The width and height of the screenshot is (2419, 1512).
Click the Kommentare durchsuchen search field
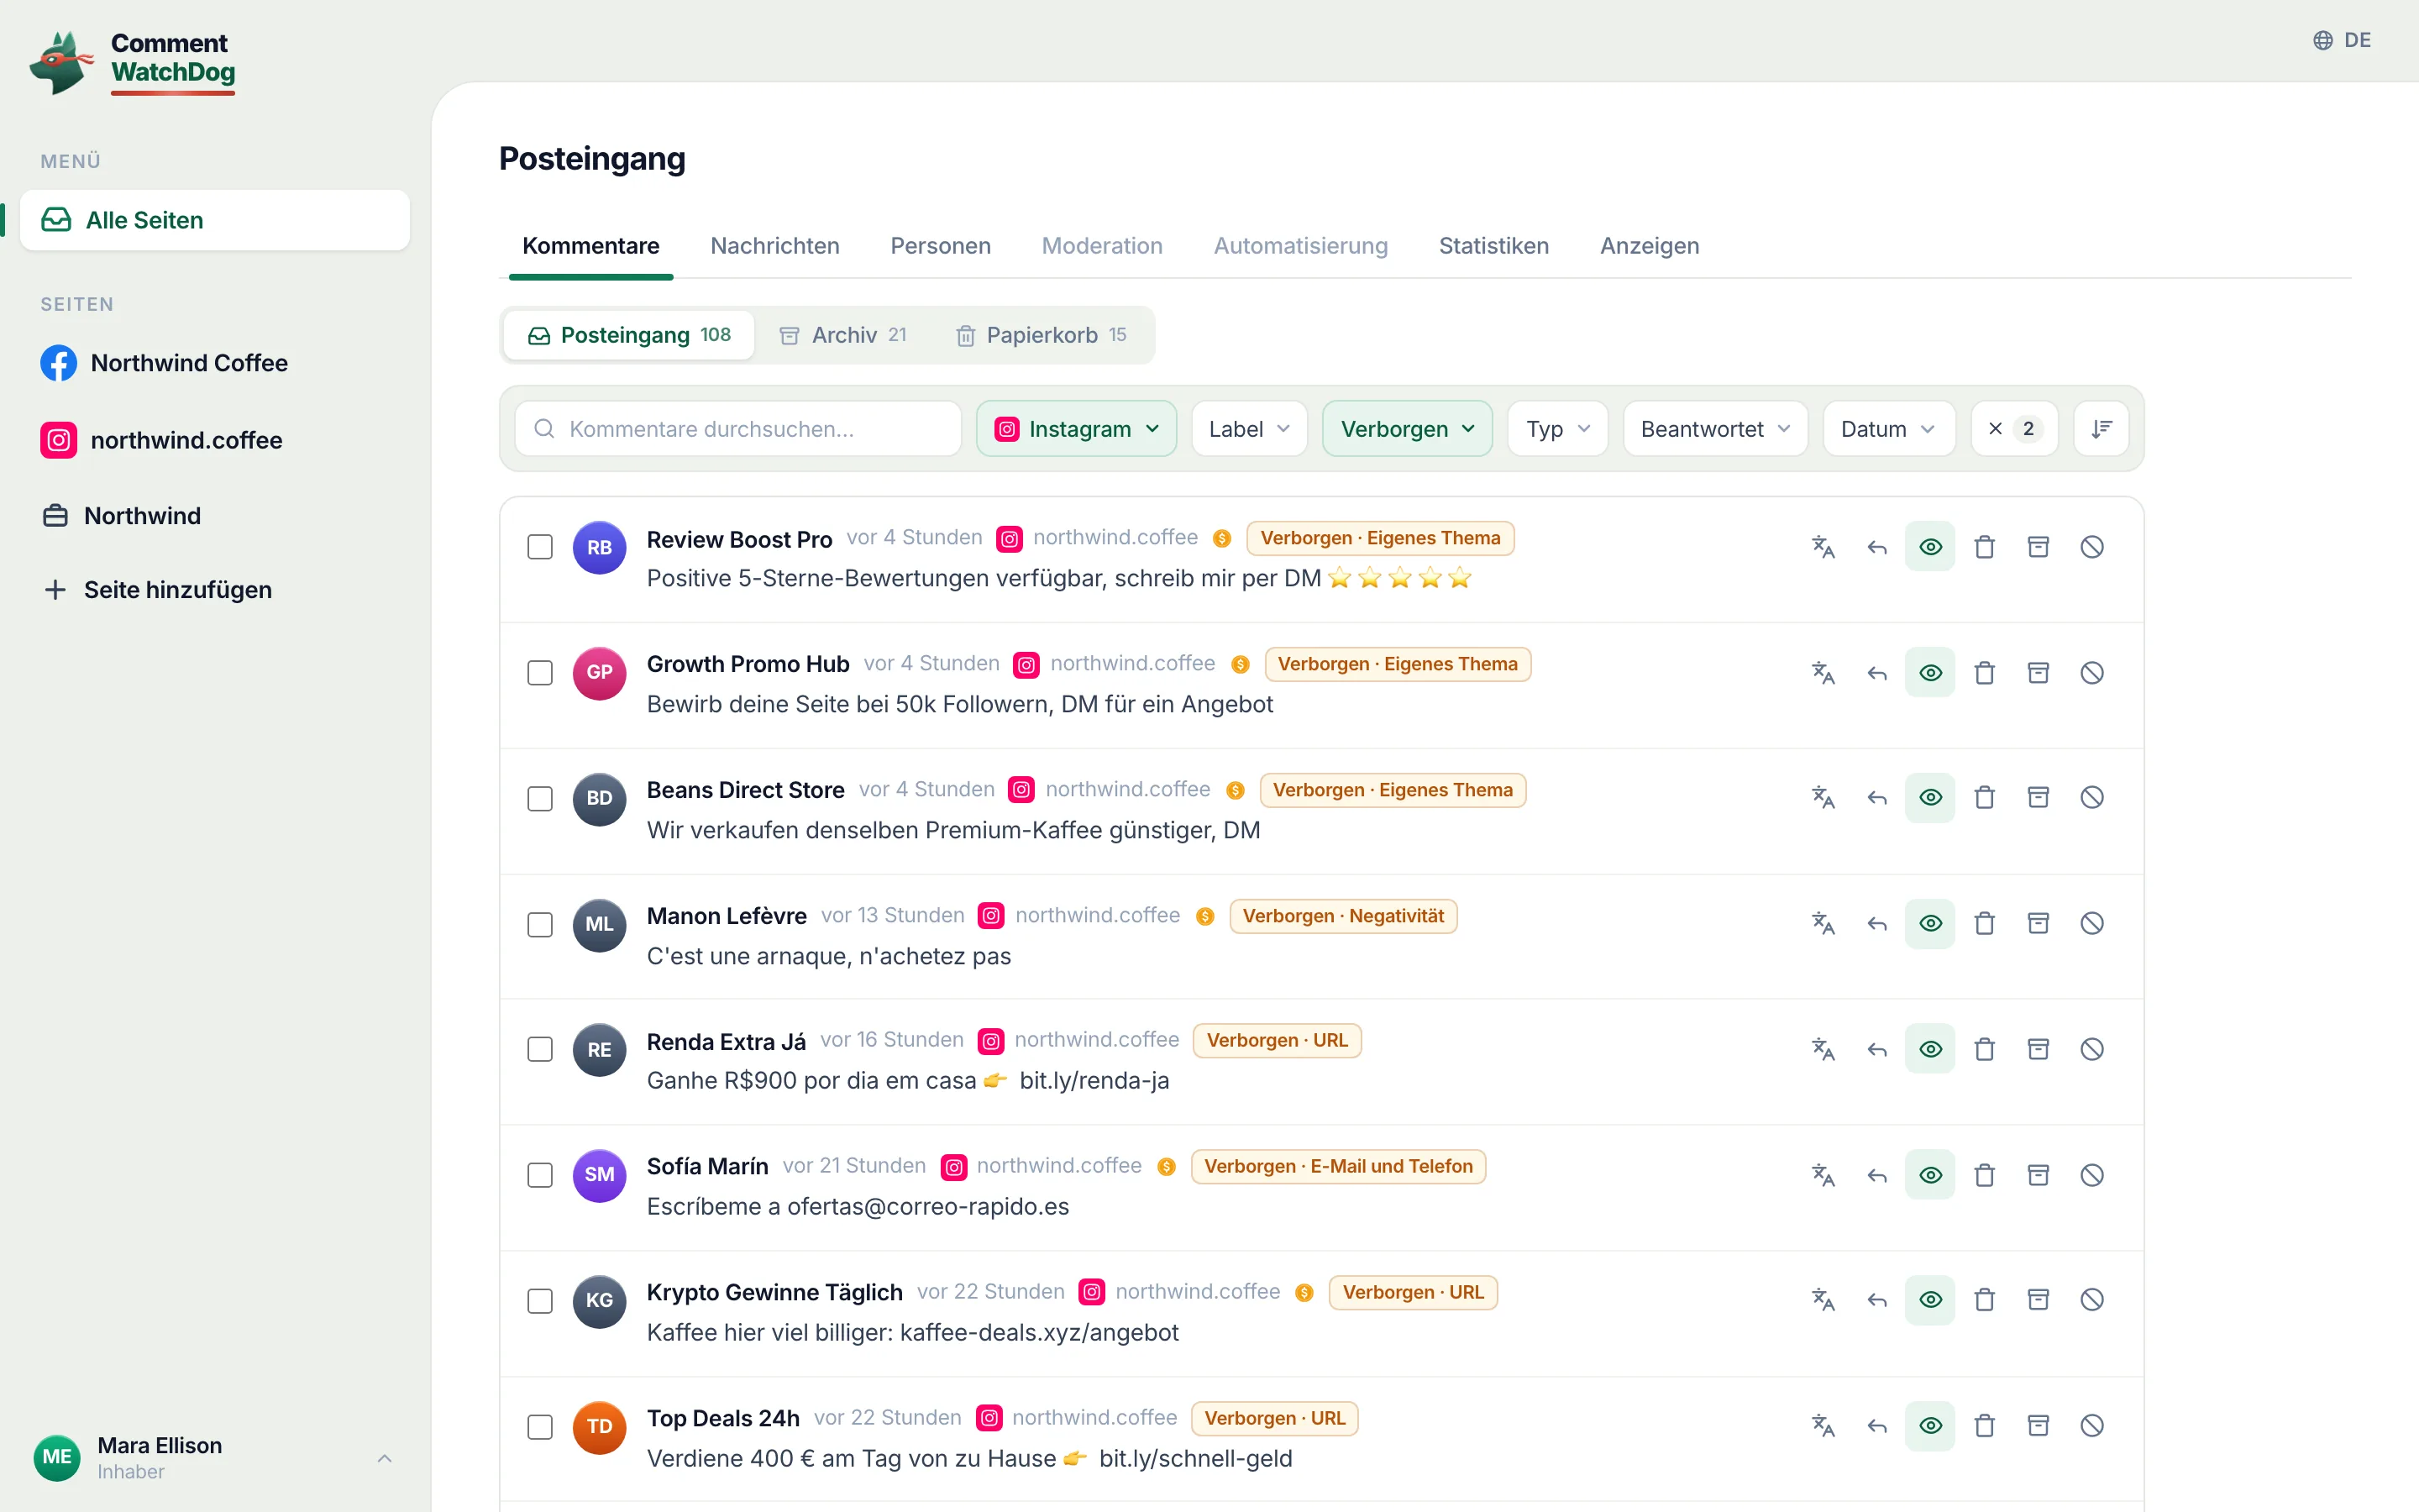737,429
